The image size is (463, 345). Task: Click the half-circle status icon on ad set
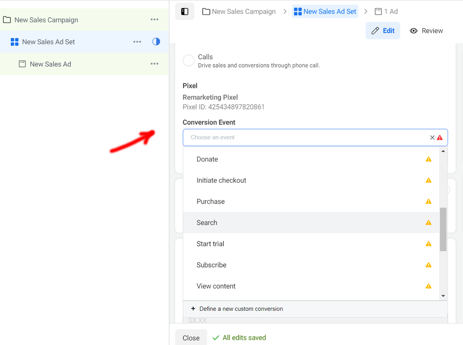point(156,42)
